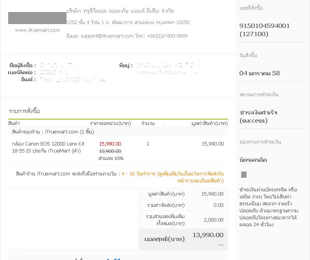The image size is (310, 260).
Task: Click red unit price 15,990.00
Action: [110, 144]
